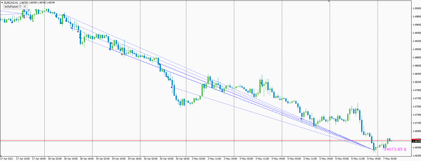The height and width of the screenshot is (161, 421).
Task: Click the floating loss label -14073.85 $
Action: coord(394,149)
